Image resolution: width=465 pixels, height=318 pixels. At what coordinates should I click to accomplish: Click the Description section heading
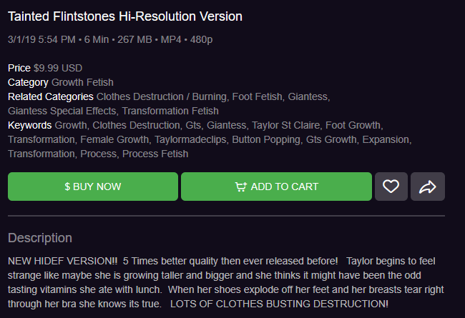click(x=40, y=238)
